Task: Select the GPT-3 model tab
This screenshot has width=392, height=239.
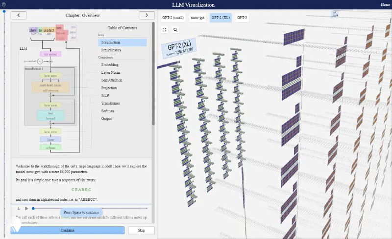Action: (242, 18)
